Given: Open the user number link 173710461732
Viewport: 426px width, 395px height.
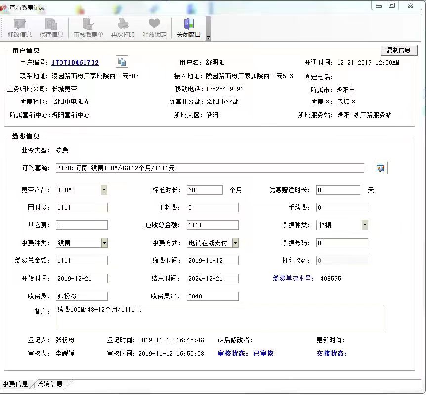Looking at the screenshot, I should click(75, 62).
